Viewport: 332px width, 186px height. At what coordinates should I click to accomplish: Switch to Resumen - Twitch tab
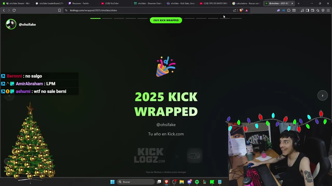click(x=82, y=3)
